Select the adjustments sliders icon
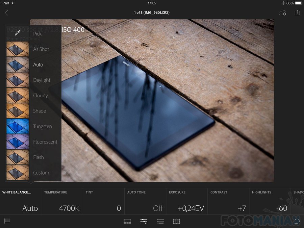This screenshot has height=228, width=304. pos(144,221)
